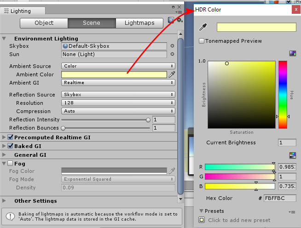Click the R value field
The width and height of the screenshot is (301, 228).
(287, 167)
